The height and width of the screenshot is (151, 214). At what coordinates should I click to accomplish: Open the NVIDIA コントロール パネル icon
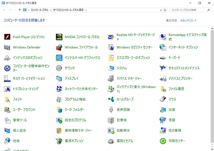pos(59,37)
